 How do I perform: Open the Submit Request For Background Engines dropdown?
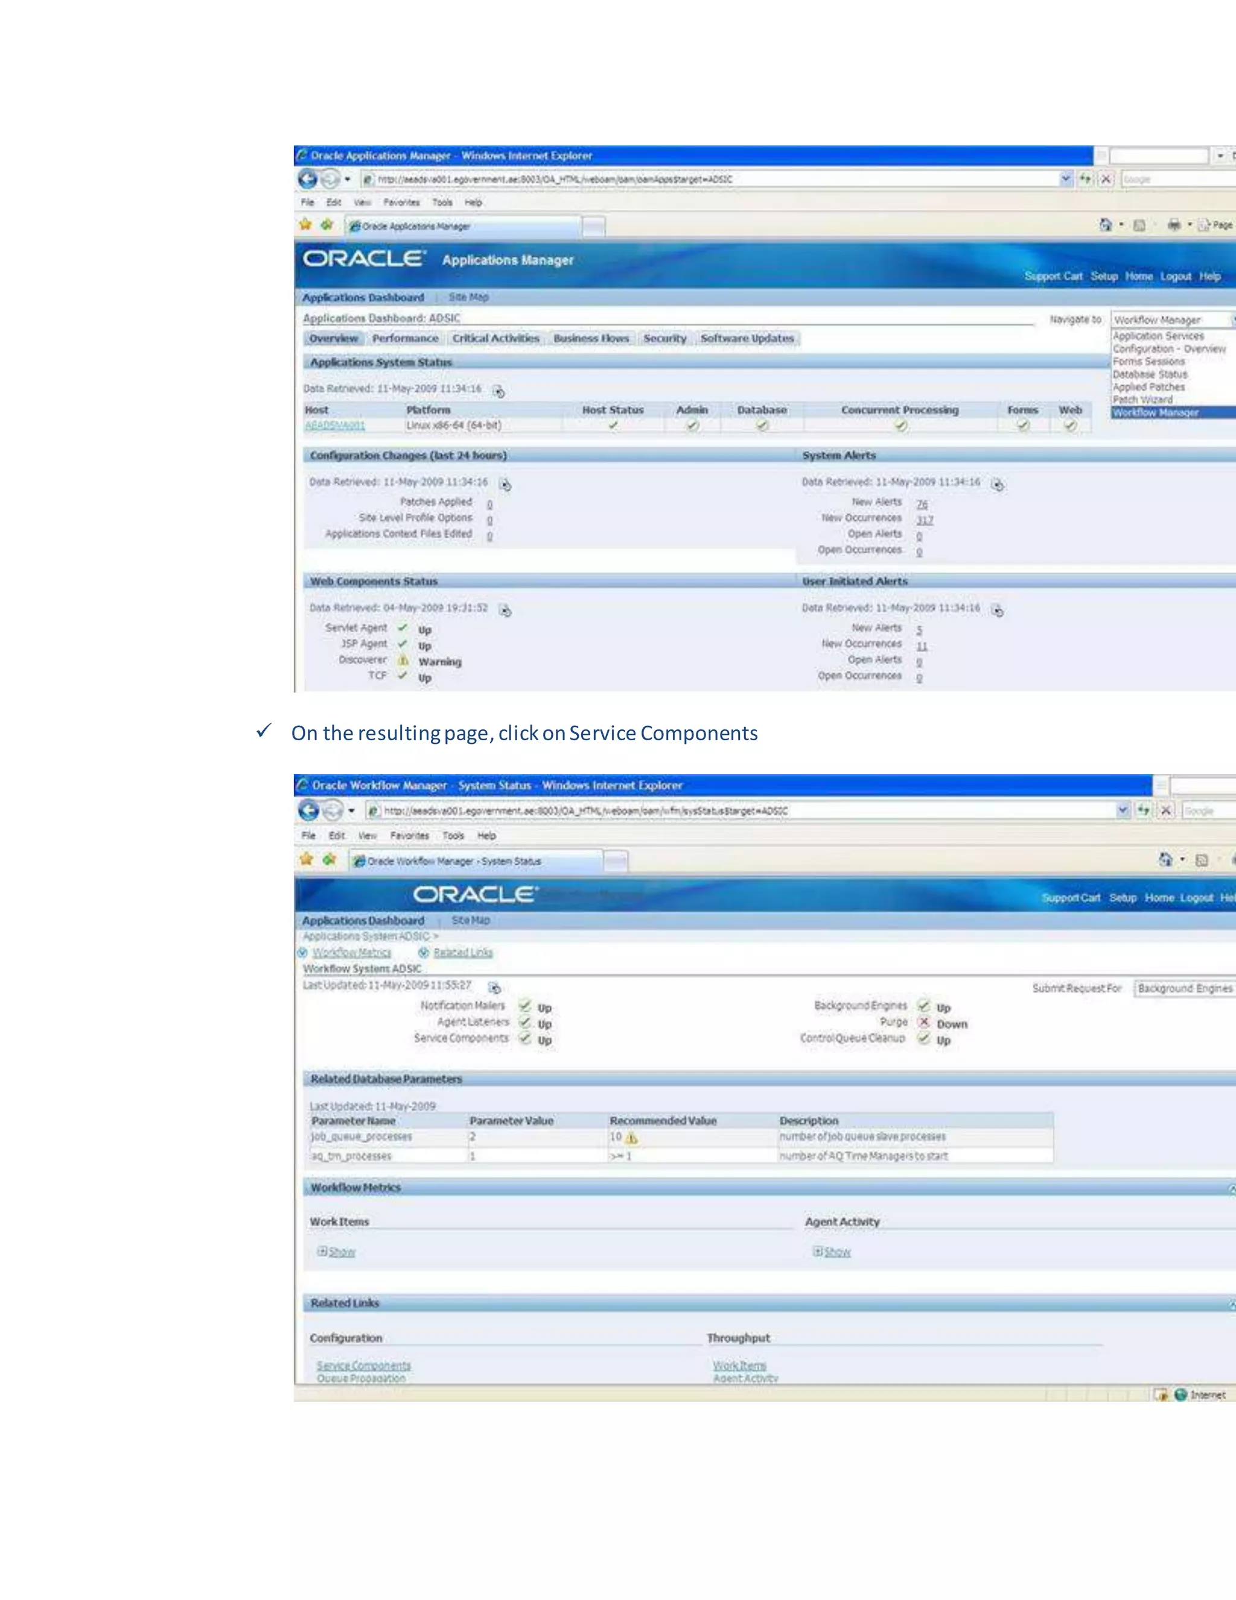tap(1185, 988)
